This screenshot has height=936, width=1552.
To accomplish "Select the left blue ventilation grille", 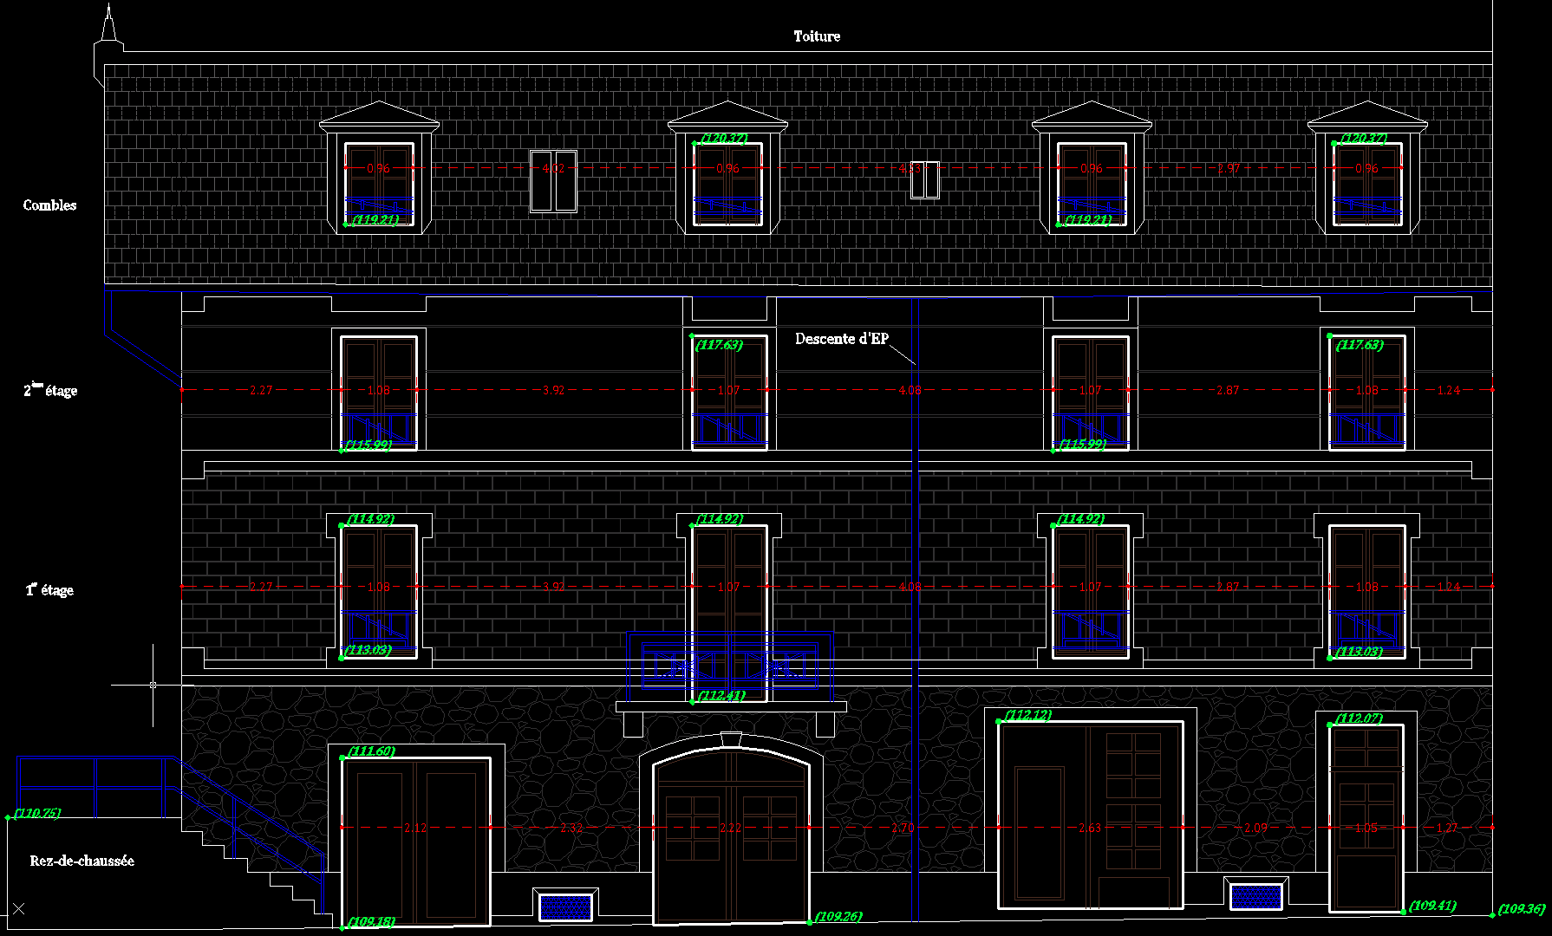I will [565, 907].
